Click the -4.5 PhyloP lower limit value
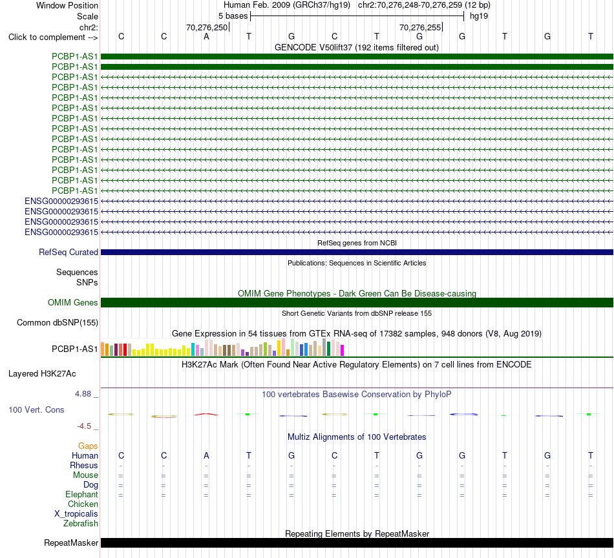Screen dimensions: 614x558 (x=84, y=426)
